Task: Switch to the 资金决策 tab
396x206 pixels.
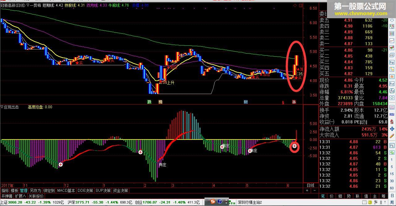Action: 120,191
